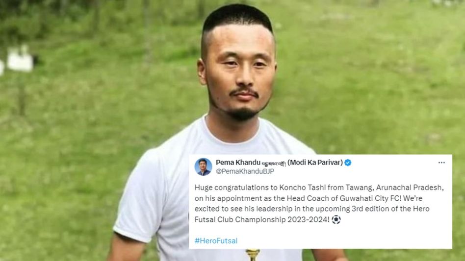
Task: Click the "(Modi Ka Parivar)" name suffix
Action: [x=315, y=163]
